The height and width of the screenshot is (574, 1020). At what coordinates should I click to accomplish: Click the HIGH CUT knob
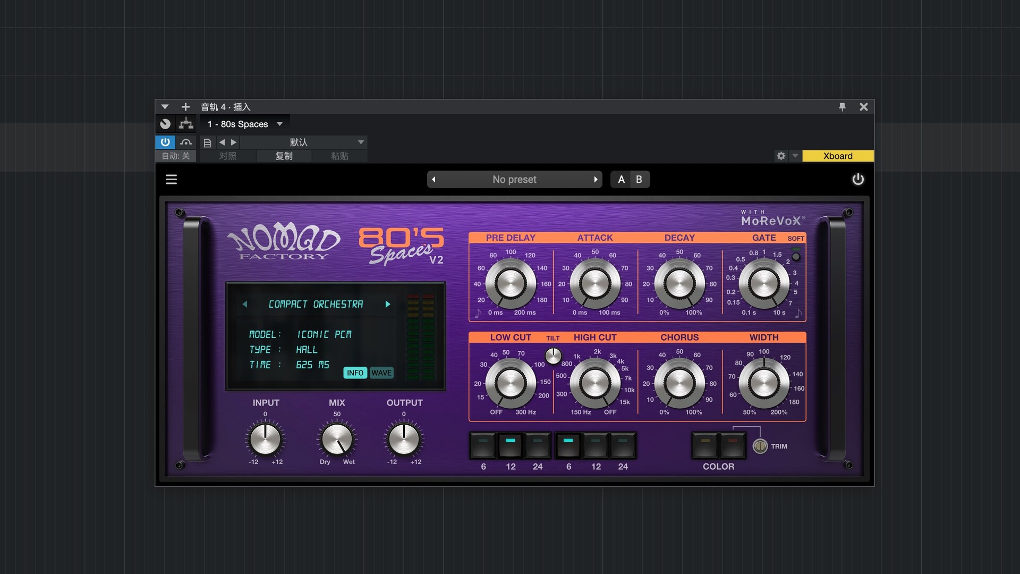(x=595, y=383)
